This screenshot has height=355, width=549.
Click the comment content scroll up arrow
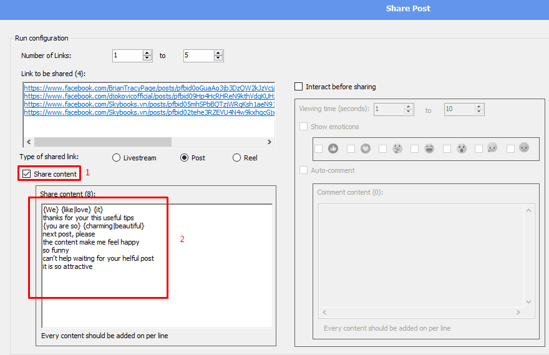[528, 210]
